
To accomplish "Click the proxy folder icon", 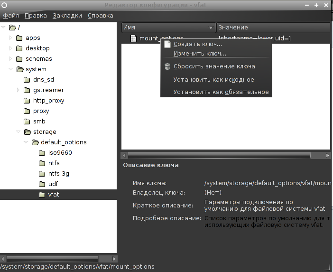I will [x=27, y=111].
